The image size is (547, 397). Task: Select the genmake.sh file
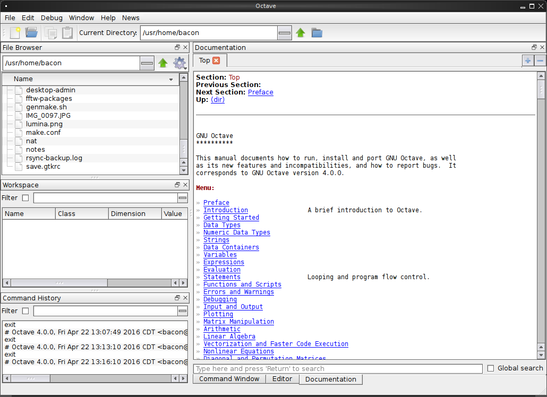click(x=46, y=107)
